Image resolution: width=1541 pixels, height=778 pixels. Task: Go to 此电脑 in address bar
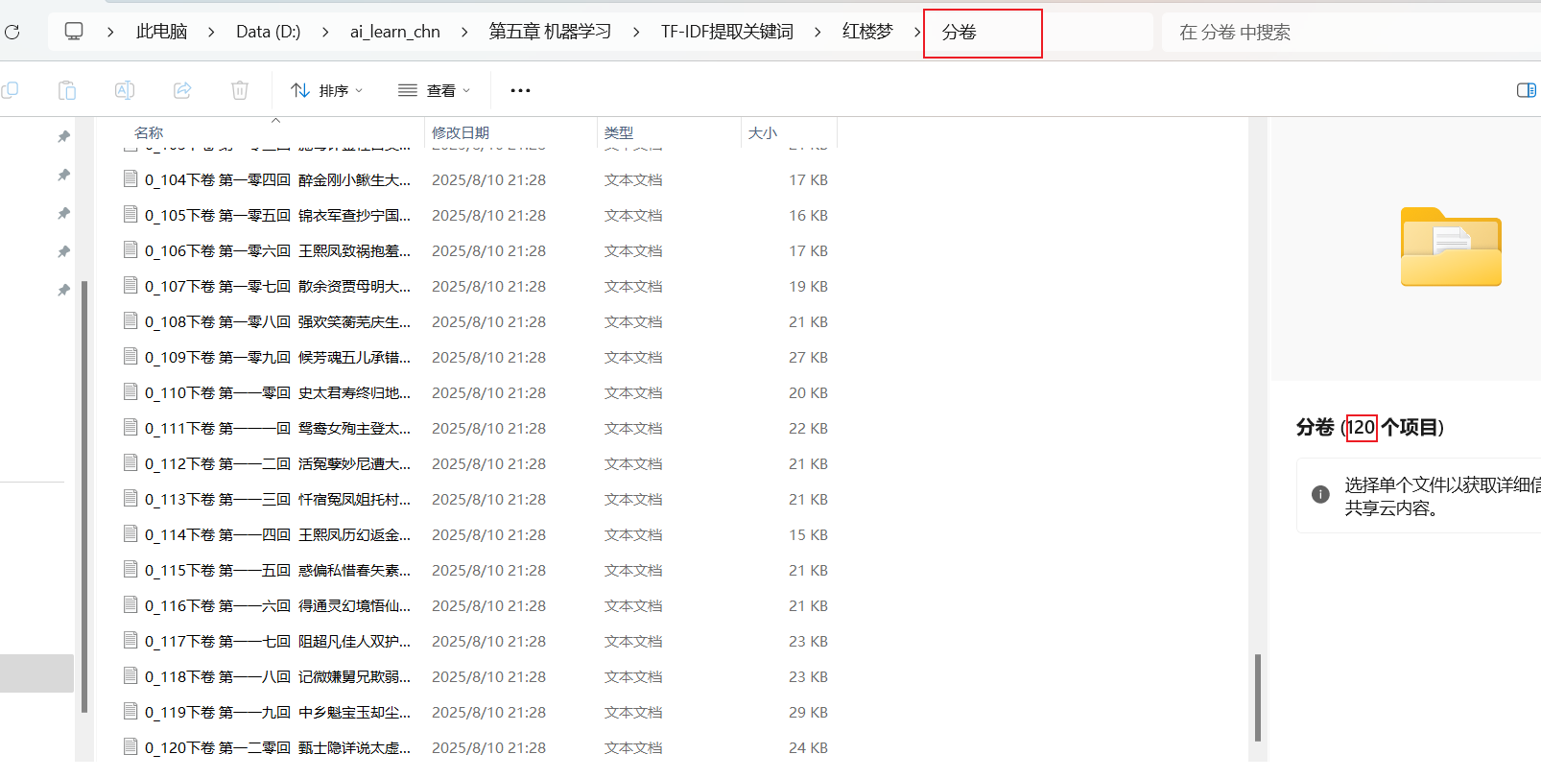tap(161, 32)
